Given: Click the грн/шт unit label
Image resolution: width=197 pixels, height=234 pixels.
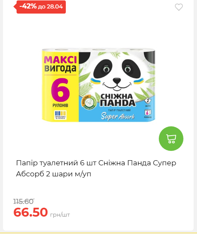Looking at the screenshot, I should point(60,215).
